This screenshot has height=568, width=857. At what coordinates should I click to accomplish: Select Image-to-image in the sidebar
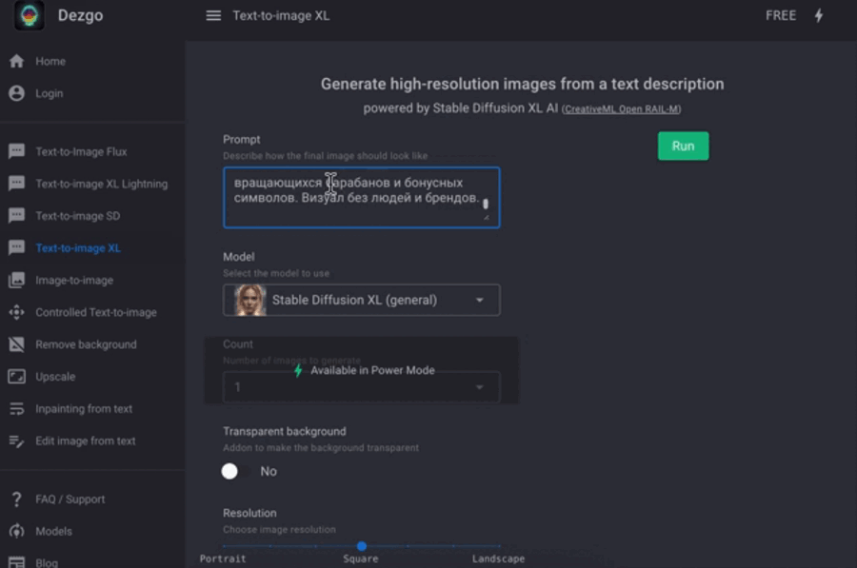[74, 280]
